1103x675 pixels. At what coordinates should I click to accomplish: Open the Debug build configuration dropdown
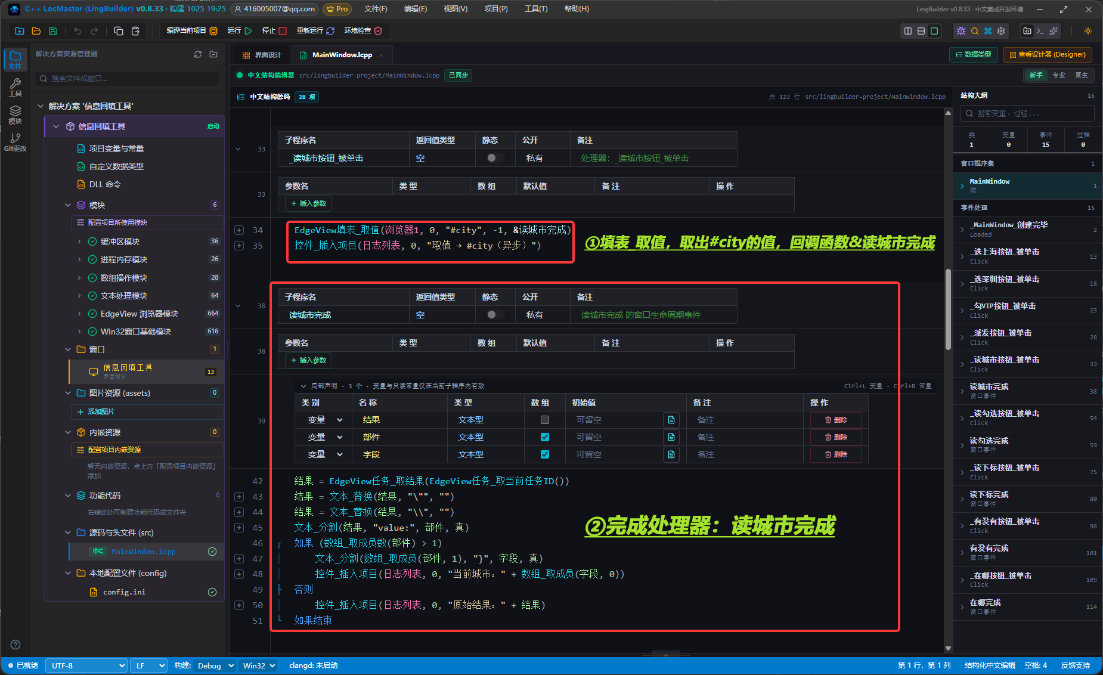[x=215, y=665]
